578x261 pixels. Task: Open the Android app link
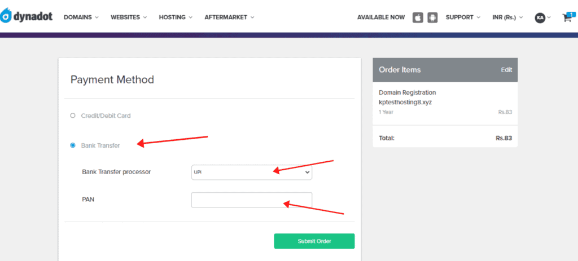(432, 17)
